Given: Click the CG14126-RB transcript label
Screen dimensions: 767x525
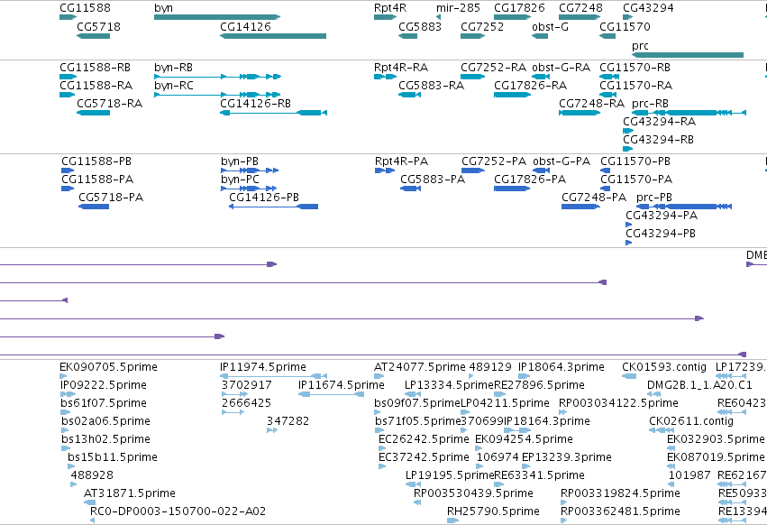Looking at the screenshot, I should [x=255, y=104].
